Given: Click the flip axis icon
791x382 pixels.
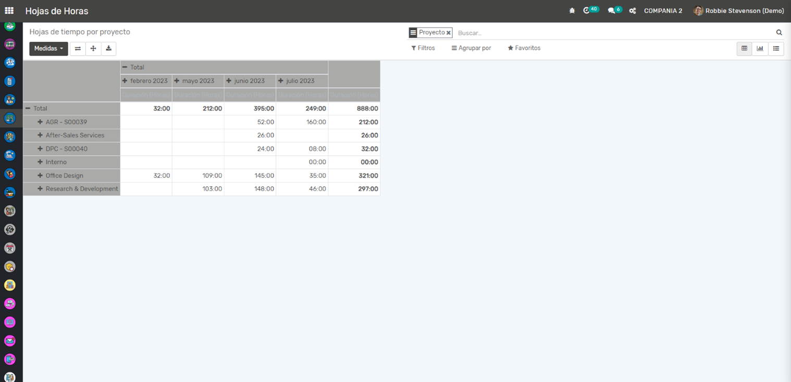Looking at the screenshot, I should [78, 48].
